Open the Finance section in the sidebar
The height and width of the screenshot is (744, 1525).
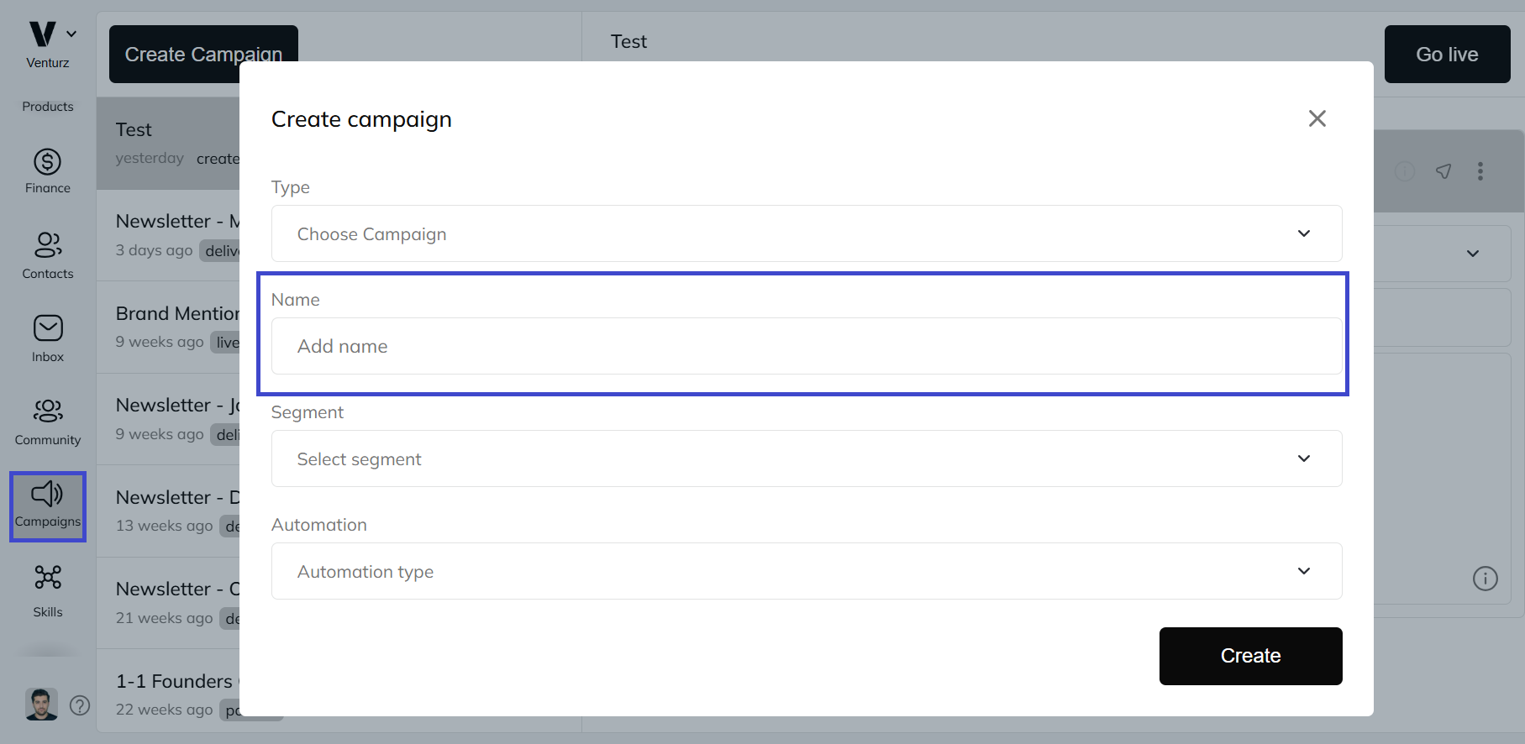pos(48,171)
